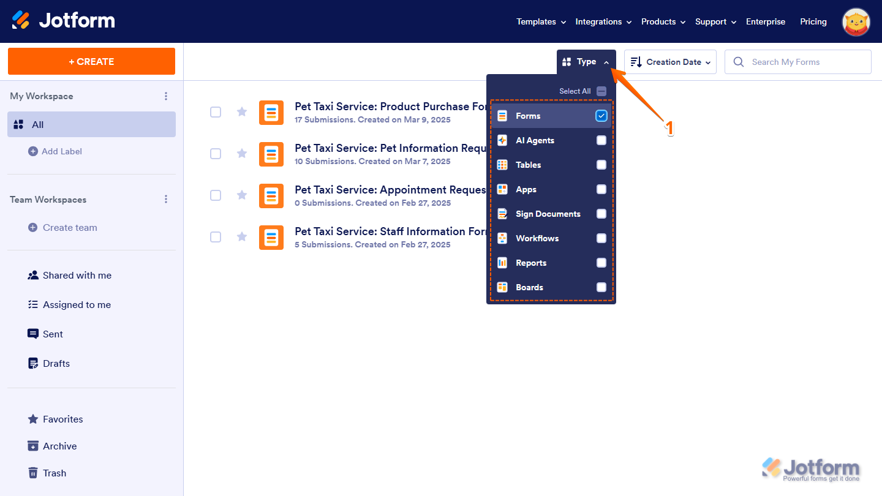Toggle the Select All checkbox
882x496 pixels.
(x=601, y=91)
